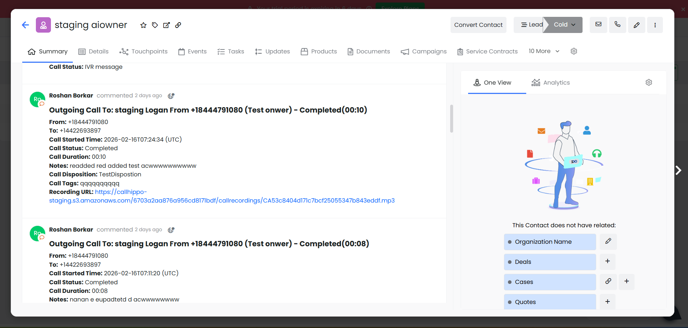Screen dimensions: 688x328
Task: Click the Completed(00:08) outgoing call title
Action: (x=209, y=244)
